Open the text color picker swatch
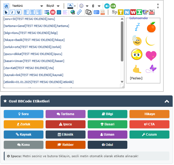The width and height of the screenshot is (174, 165). pos(70,6)
